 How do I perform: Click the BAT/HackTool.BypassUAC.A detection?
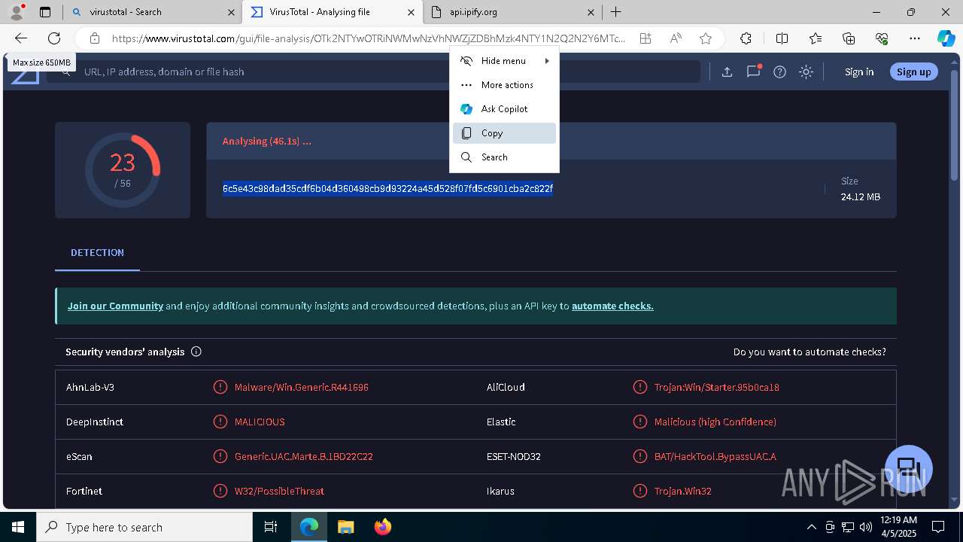point(715,456)
